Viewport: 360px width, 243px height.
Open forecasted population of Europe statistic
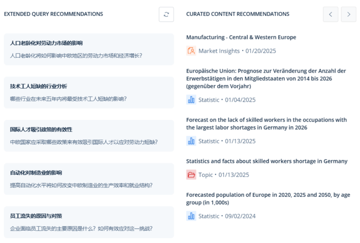click(x=268, y=198)
